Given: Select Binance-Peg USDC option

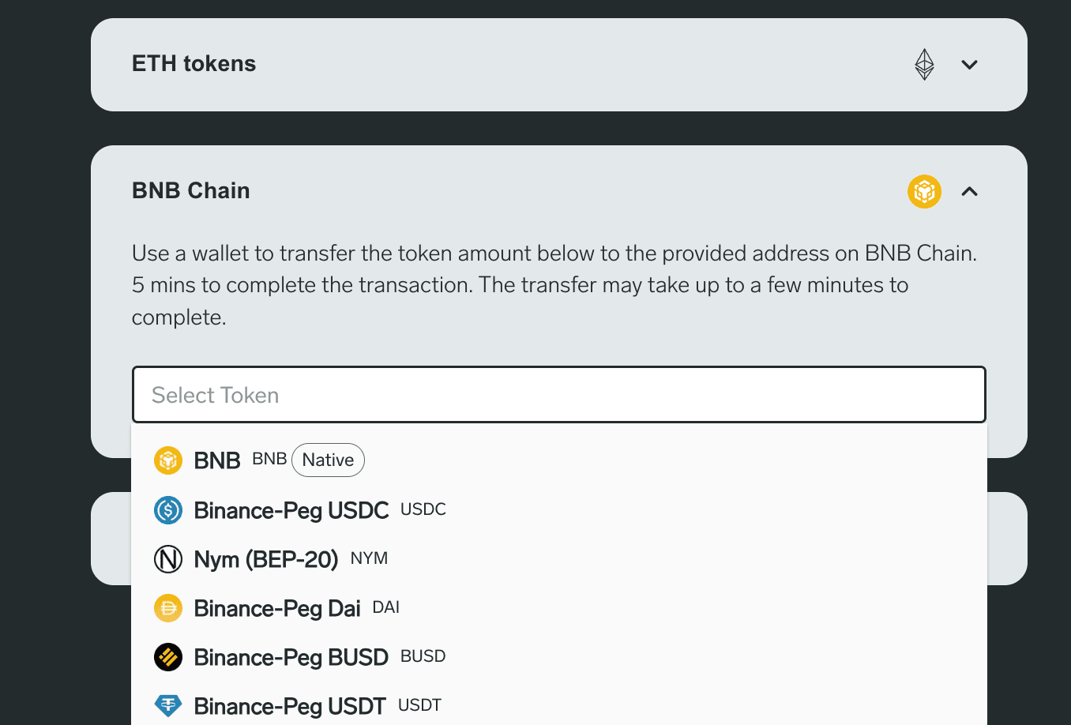Looking at the screenshot, I should 291,510.
